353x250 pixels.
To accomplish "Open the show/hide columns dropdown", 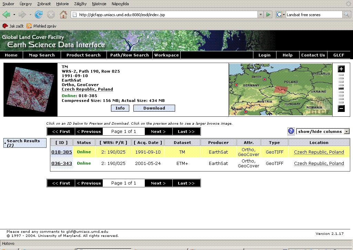I will pyautogui.click(x=323, y=132).
